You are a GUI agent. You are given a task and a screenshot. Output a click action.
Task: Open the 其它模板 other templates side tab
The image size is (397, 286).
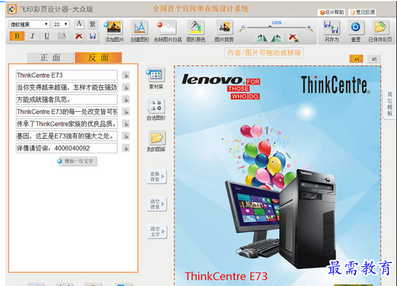(390, 104)
